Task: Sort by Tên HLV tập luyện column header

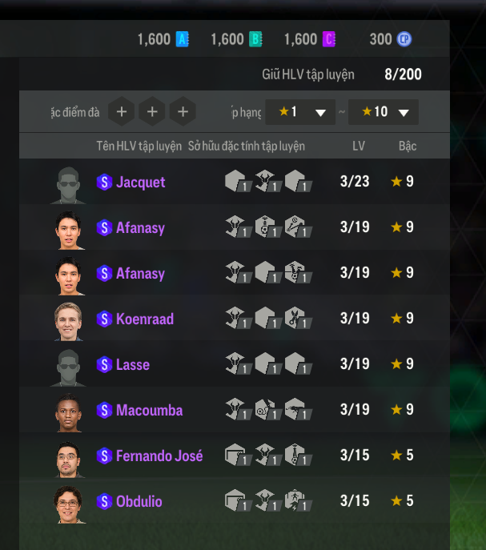Action: pyautogui.click(x=139, y=146)
